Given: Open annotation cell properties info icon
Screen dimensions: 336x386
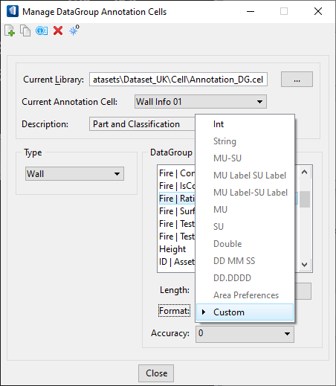Looking at the screenshot, I should [x=42, y=30].
